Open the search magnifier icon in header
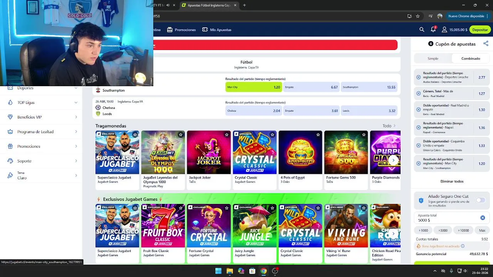Viewport: 493px width, 277px height. point(422,30)
